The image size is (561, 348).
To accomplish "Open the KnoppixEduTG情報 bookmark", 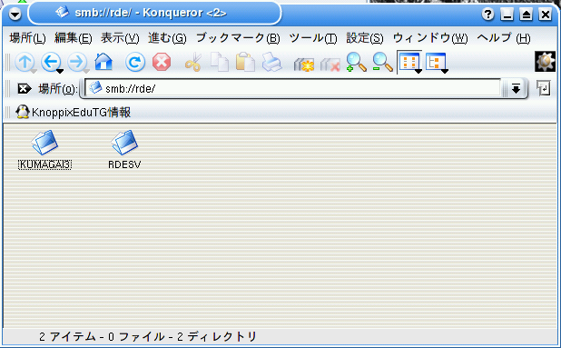I will tap(73, 113).
